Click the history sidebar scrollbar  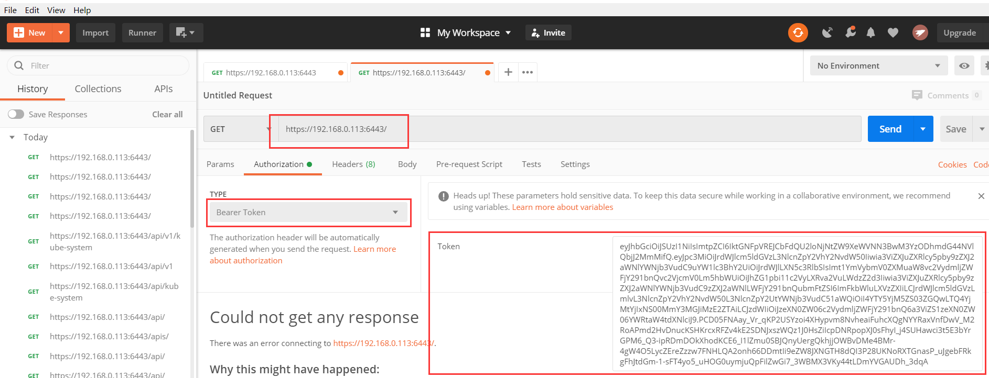[192, 179]
